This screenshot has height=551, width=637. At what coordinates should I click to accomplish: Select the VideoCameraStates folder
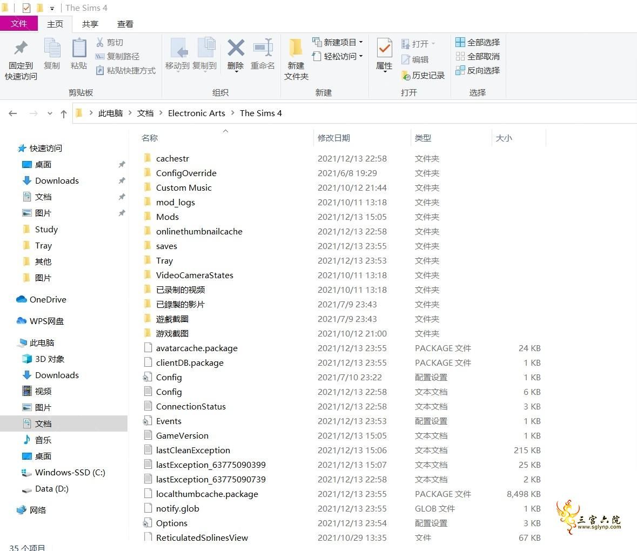195,275
